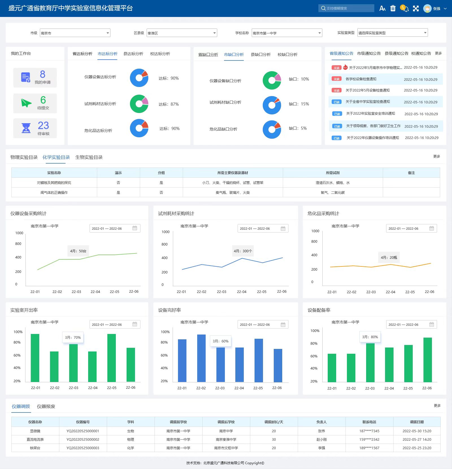Click the 22-02 blue bar in 设备完好率

point(201,358)
